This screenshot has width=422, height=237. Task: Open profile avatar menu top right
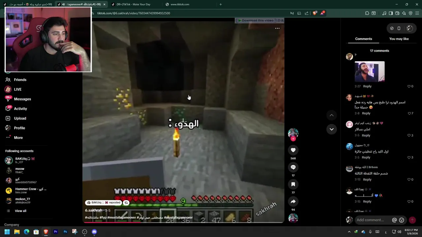pos(409,28)
